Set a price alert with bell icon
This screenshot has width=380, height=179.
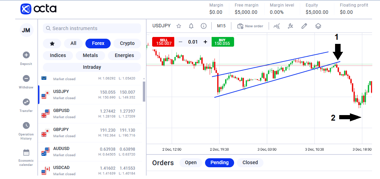pyautogui.click(x=191, y=26)
